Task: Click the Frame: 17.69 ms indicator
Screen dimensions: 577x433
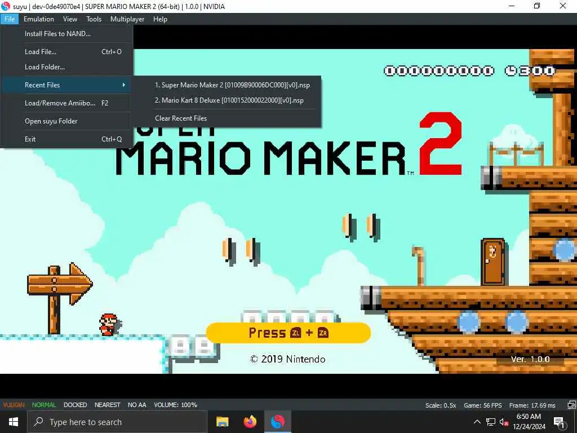Action: tap(532, 405)
